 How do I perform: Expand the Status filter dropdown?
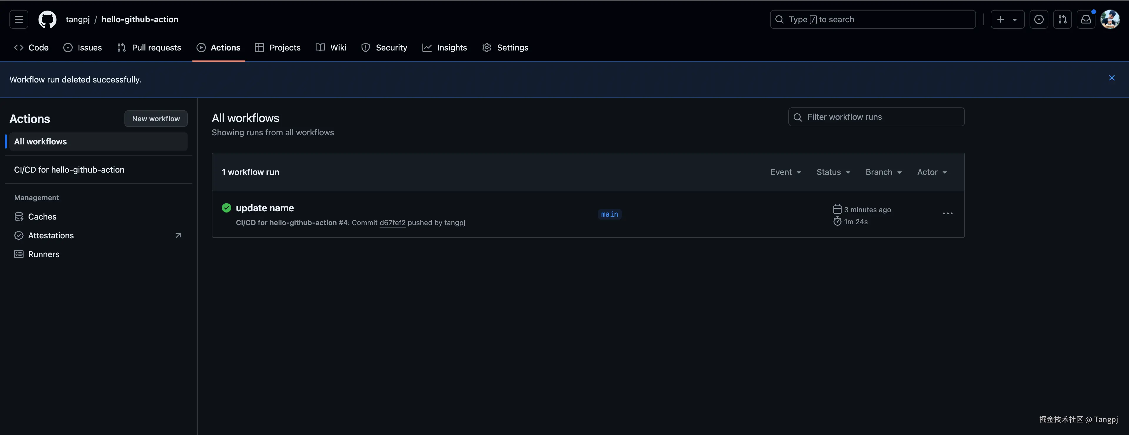click(833, 172)
